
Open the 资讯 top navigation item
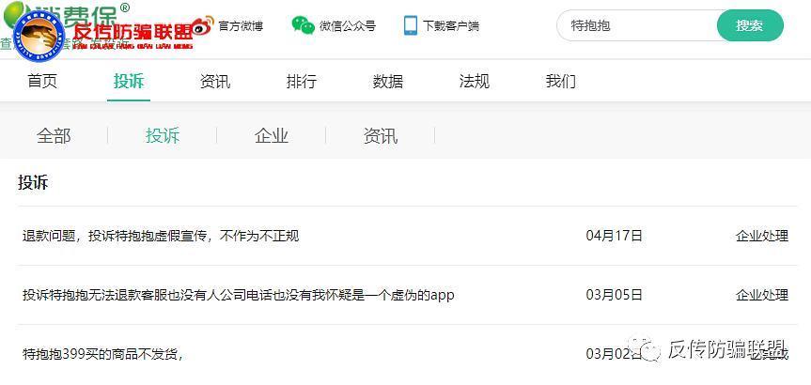click(x=215, y=82)
